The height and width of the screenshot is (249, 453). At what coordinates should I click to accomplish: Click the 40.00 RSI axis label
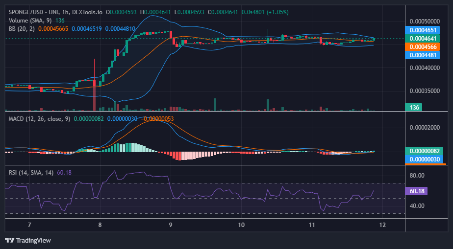[x=417, y=206]
